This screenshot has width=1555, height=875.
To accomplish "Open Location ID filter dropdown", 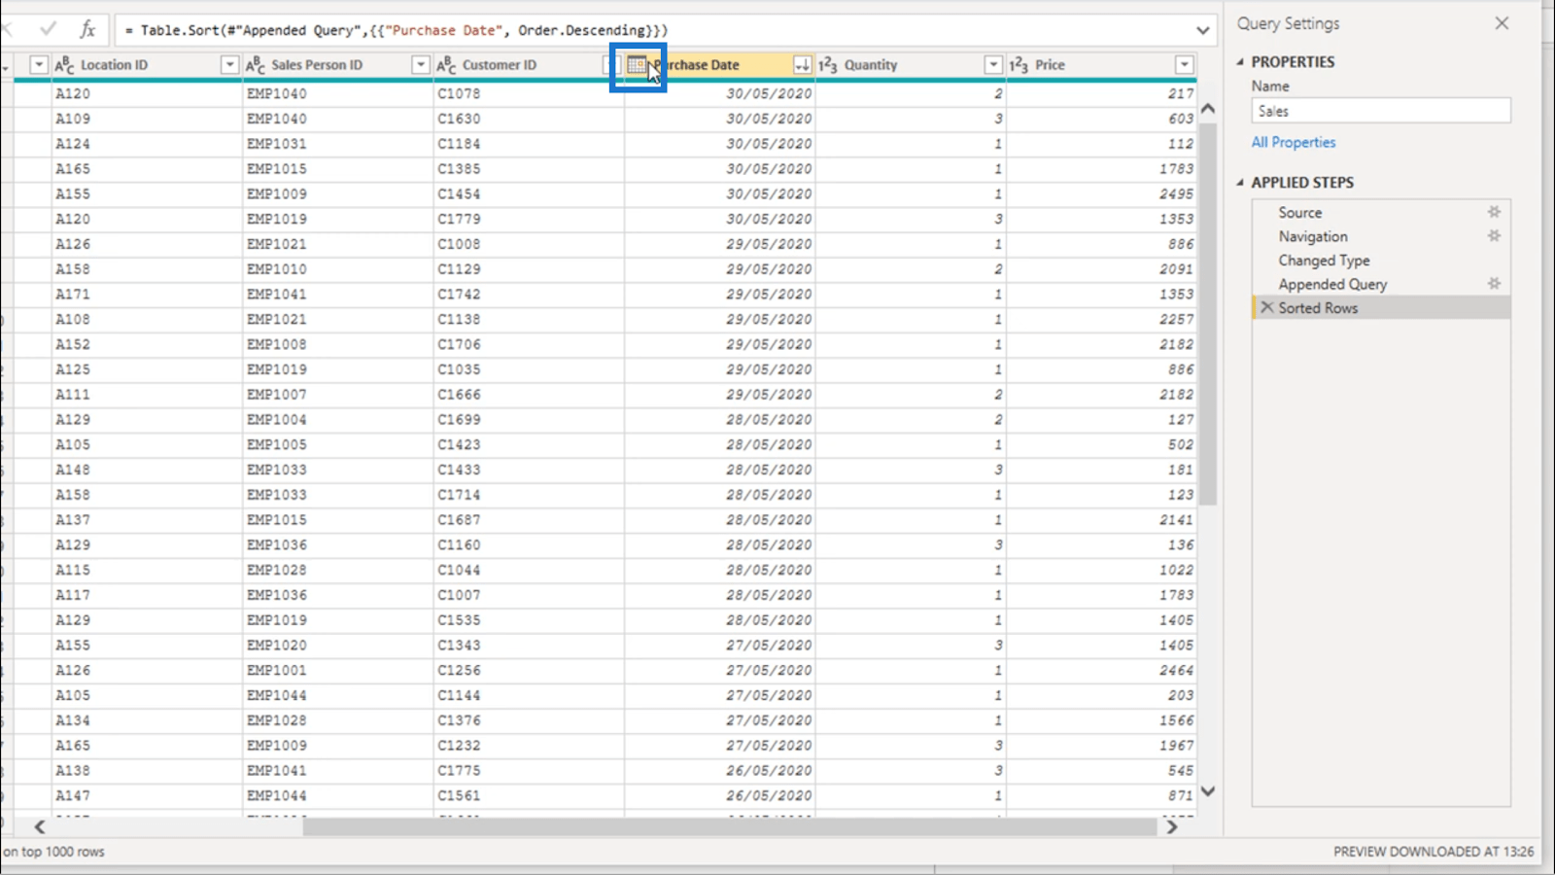I will [229, 65].
